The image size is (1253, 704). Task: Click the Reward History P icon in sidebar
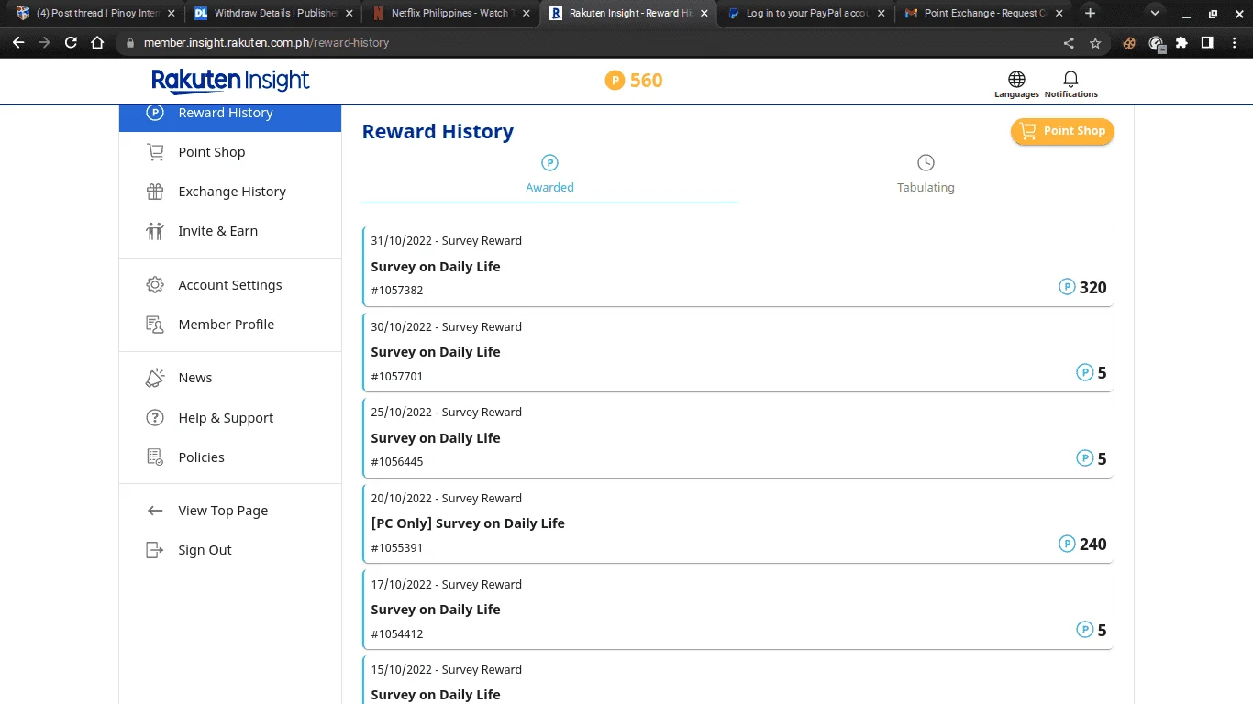click(x=155, y=113)
